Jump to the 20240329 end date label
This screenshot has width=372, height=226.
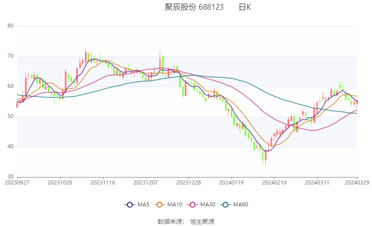tap(357, 182)
